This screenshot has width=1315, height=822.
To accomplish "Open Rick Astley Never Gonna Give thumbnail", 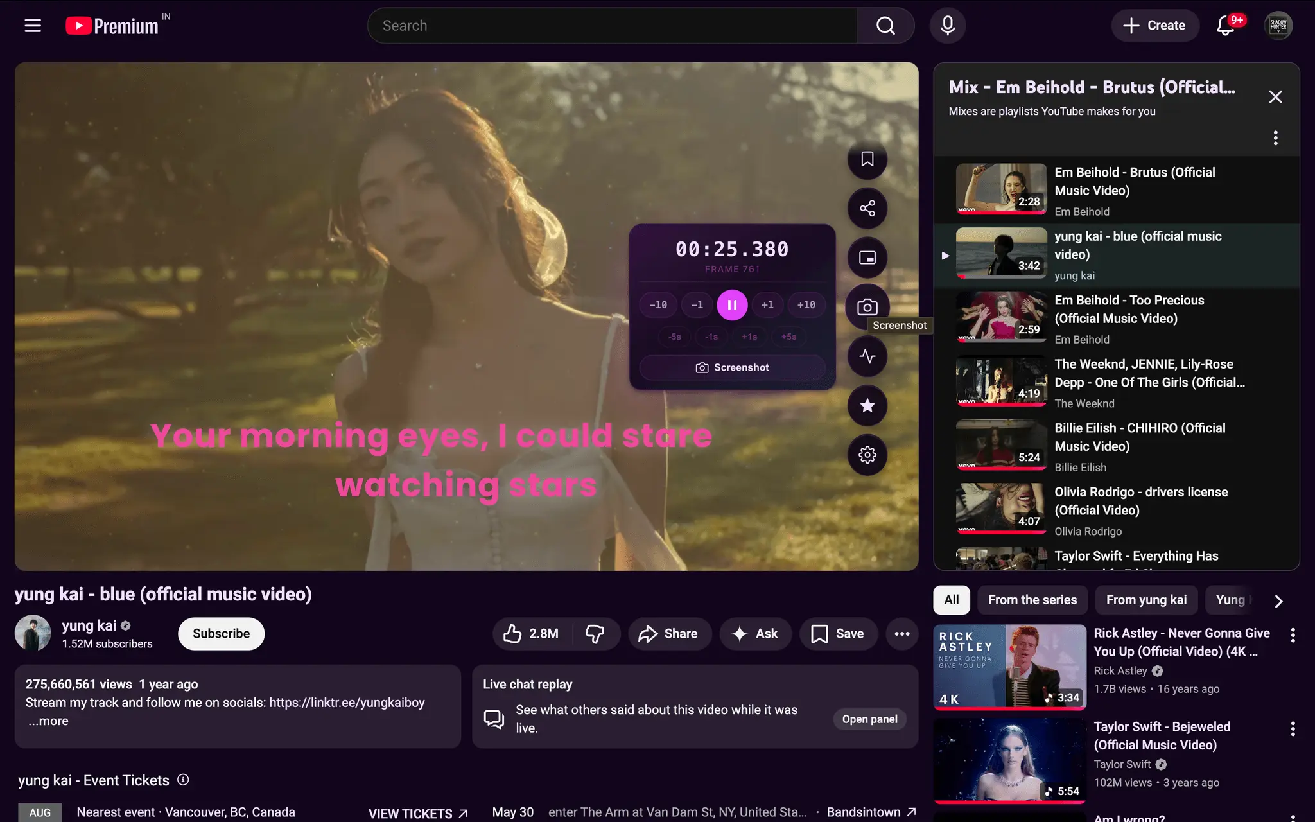I will [x=1009, y=667].
